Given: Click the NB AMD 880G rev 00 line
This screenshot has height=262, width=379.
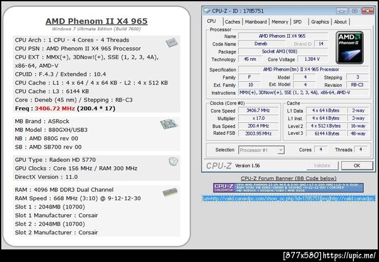Looking at the screenshot, I should pyautogui.click(x=46, y=139).
